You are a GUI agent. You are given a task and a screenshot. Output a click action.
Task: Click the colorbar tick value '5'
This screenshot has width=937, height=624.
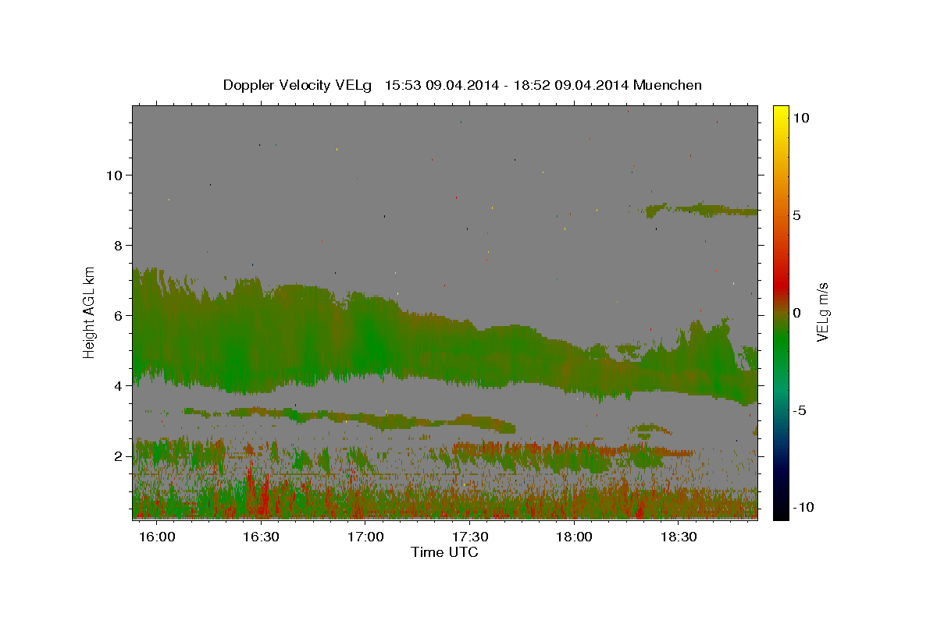796,215
